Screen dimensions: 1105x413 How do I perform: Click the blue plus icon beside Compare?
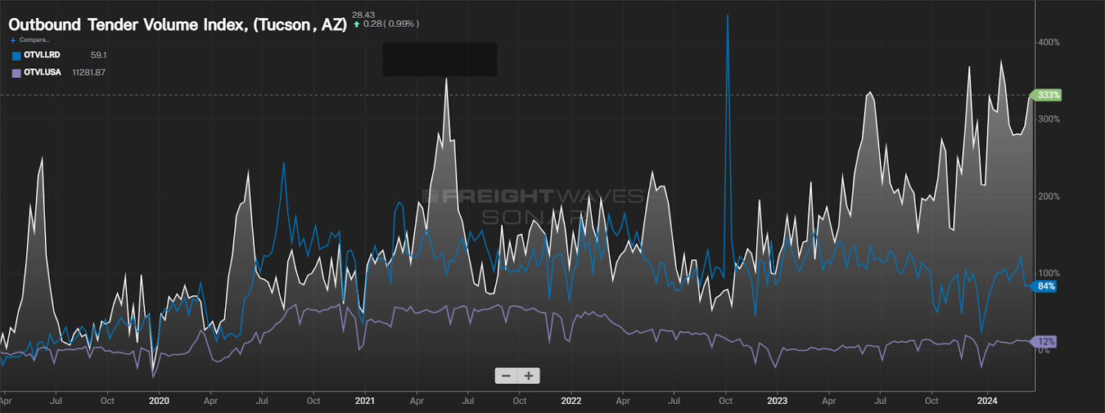(x=13, y=40)
